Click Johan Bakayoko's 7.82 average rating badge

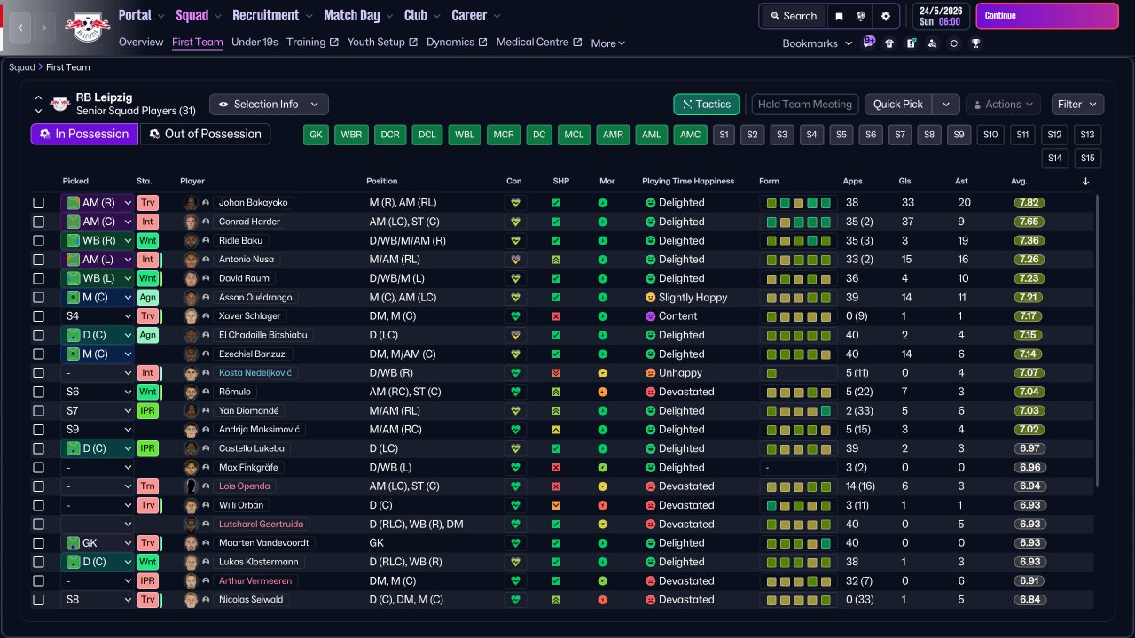click(1029, 203)
